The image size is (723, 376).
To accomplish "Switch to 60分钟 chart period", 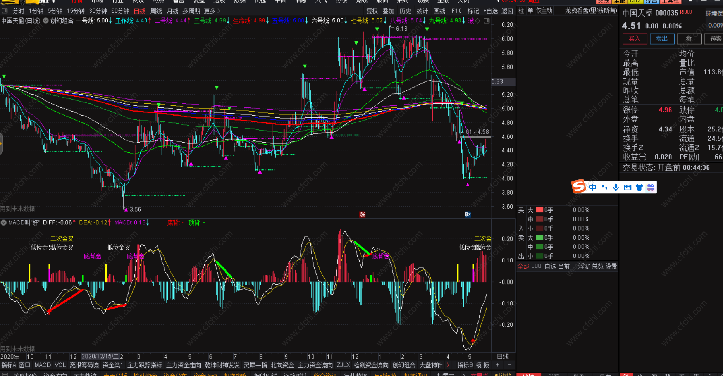I will pyautogui.click(x=120, y=11).
